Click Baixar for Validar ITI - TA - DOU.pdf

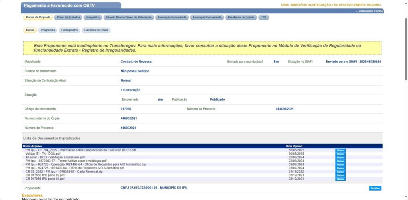click(x=340, y=154)
